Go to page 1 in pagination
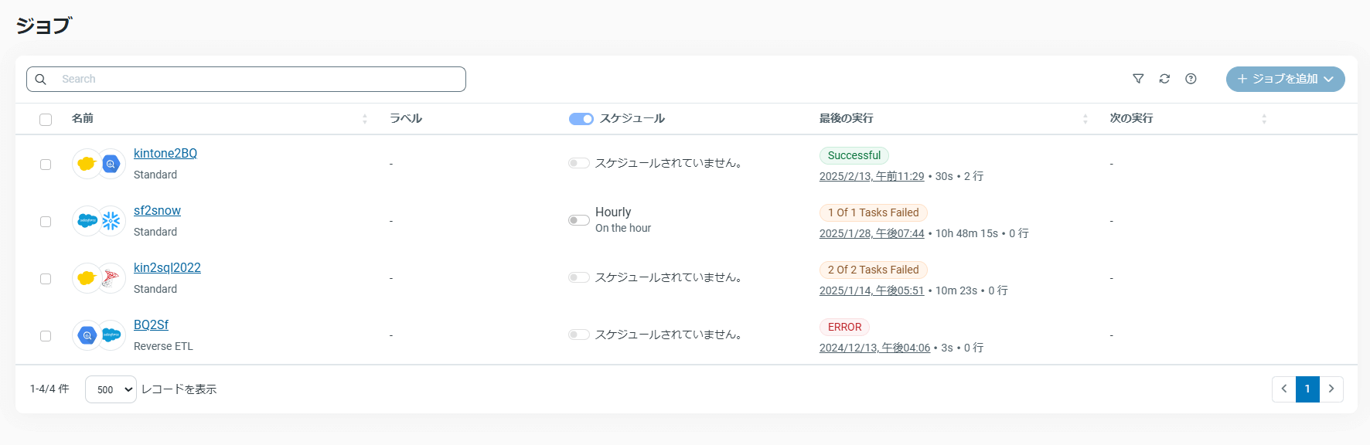1370x445 pixels. point(1307,389)
